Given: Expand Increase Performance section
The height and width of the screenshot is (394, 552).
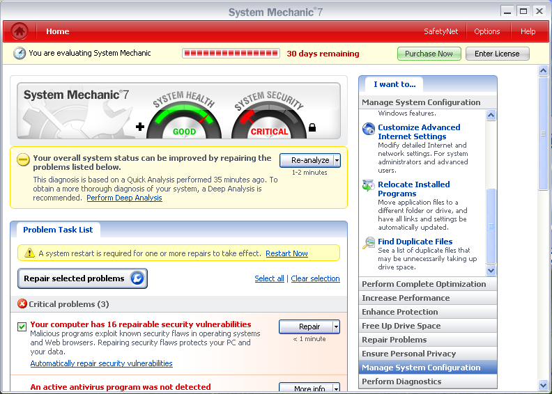Looking at the screenshot, I should pyautogui.click(x=428, y=298).
